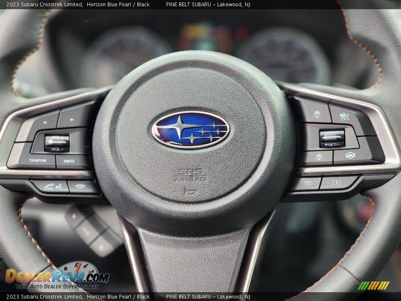Decrease following distance with car-down icon
Image resolution: width=401 pixels, height=301 pixels.
[x=319, y=158]
